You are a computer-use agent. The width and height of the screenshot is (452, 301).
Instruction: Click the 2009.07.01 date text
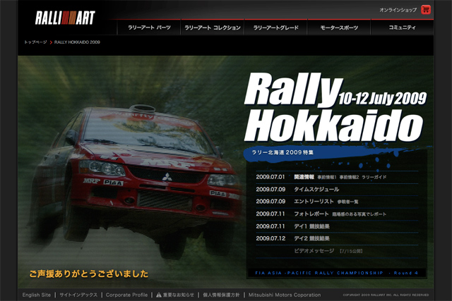pos(270,177)
